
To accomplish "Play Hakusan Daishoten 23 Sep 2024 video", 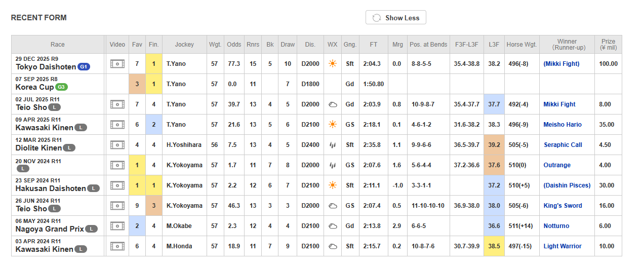I will [x=117, y=185].
